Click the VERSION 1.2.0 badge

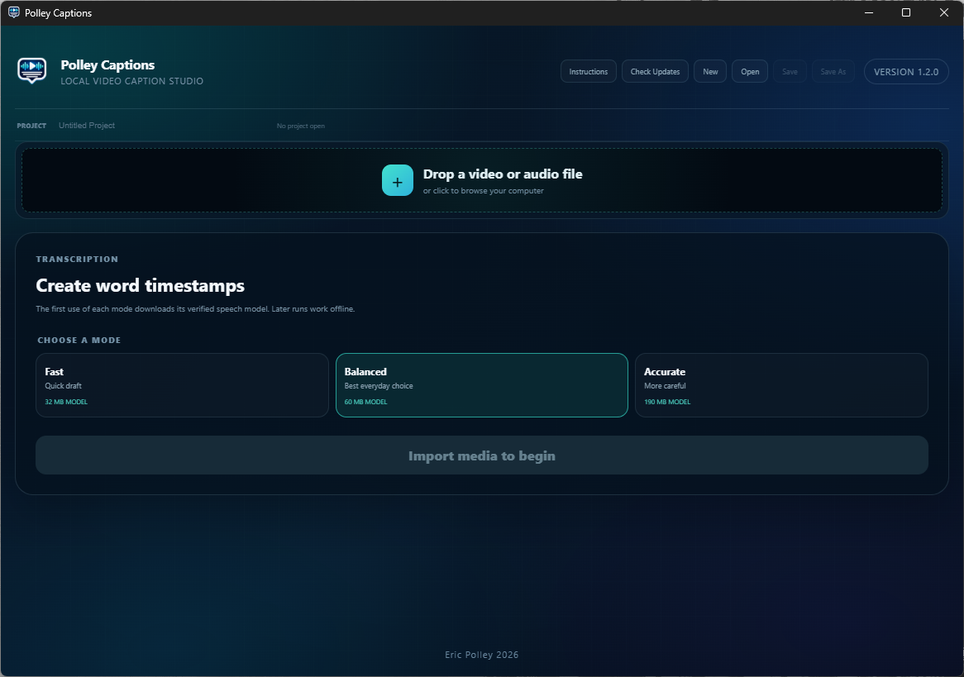click(906, 71)
